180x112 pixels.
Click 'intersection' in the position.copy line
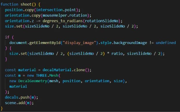(50, 10)
